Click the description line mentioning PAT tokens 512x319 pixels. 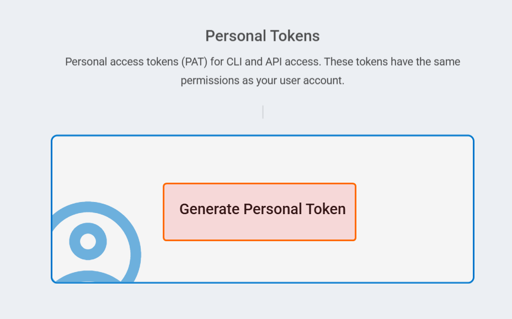click(263, 62)
